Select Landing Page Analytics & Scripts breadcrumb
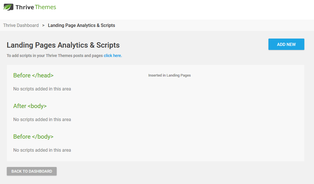 pyautogui.click(x=81, y=25)
